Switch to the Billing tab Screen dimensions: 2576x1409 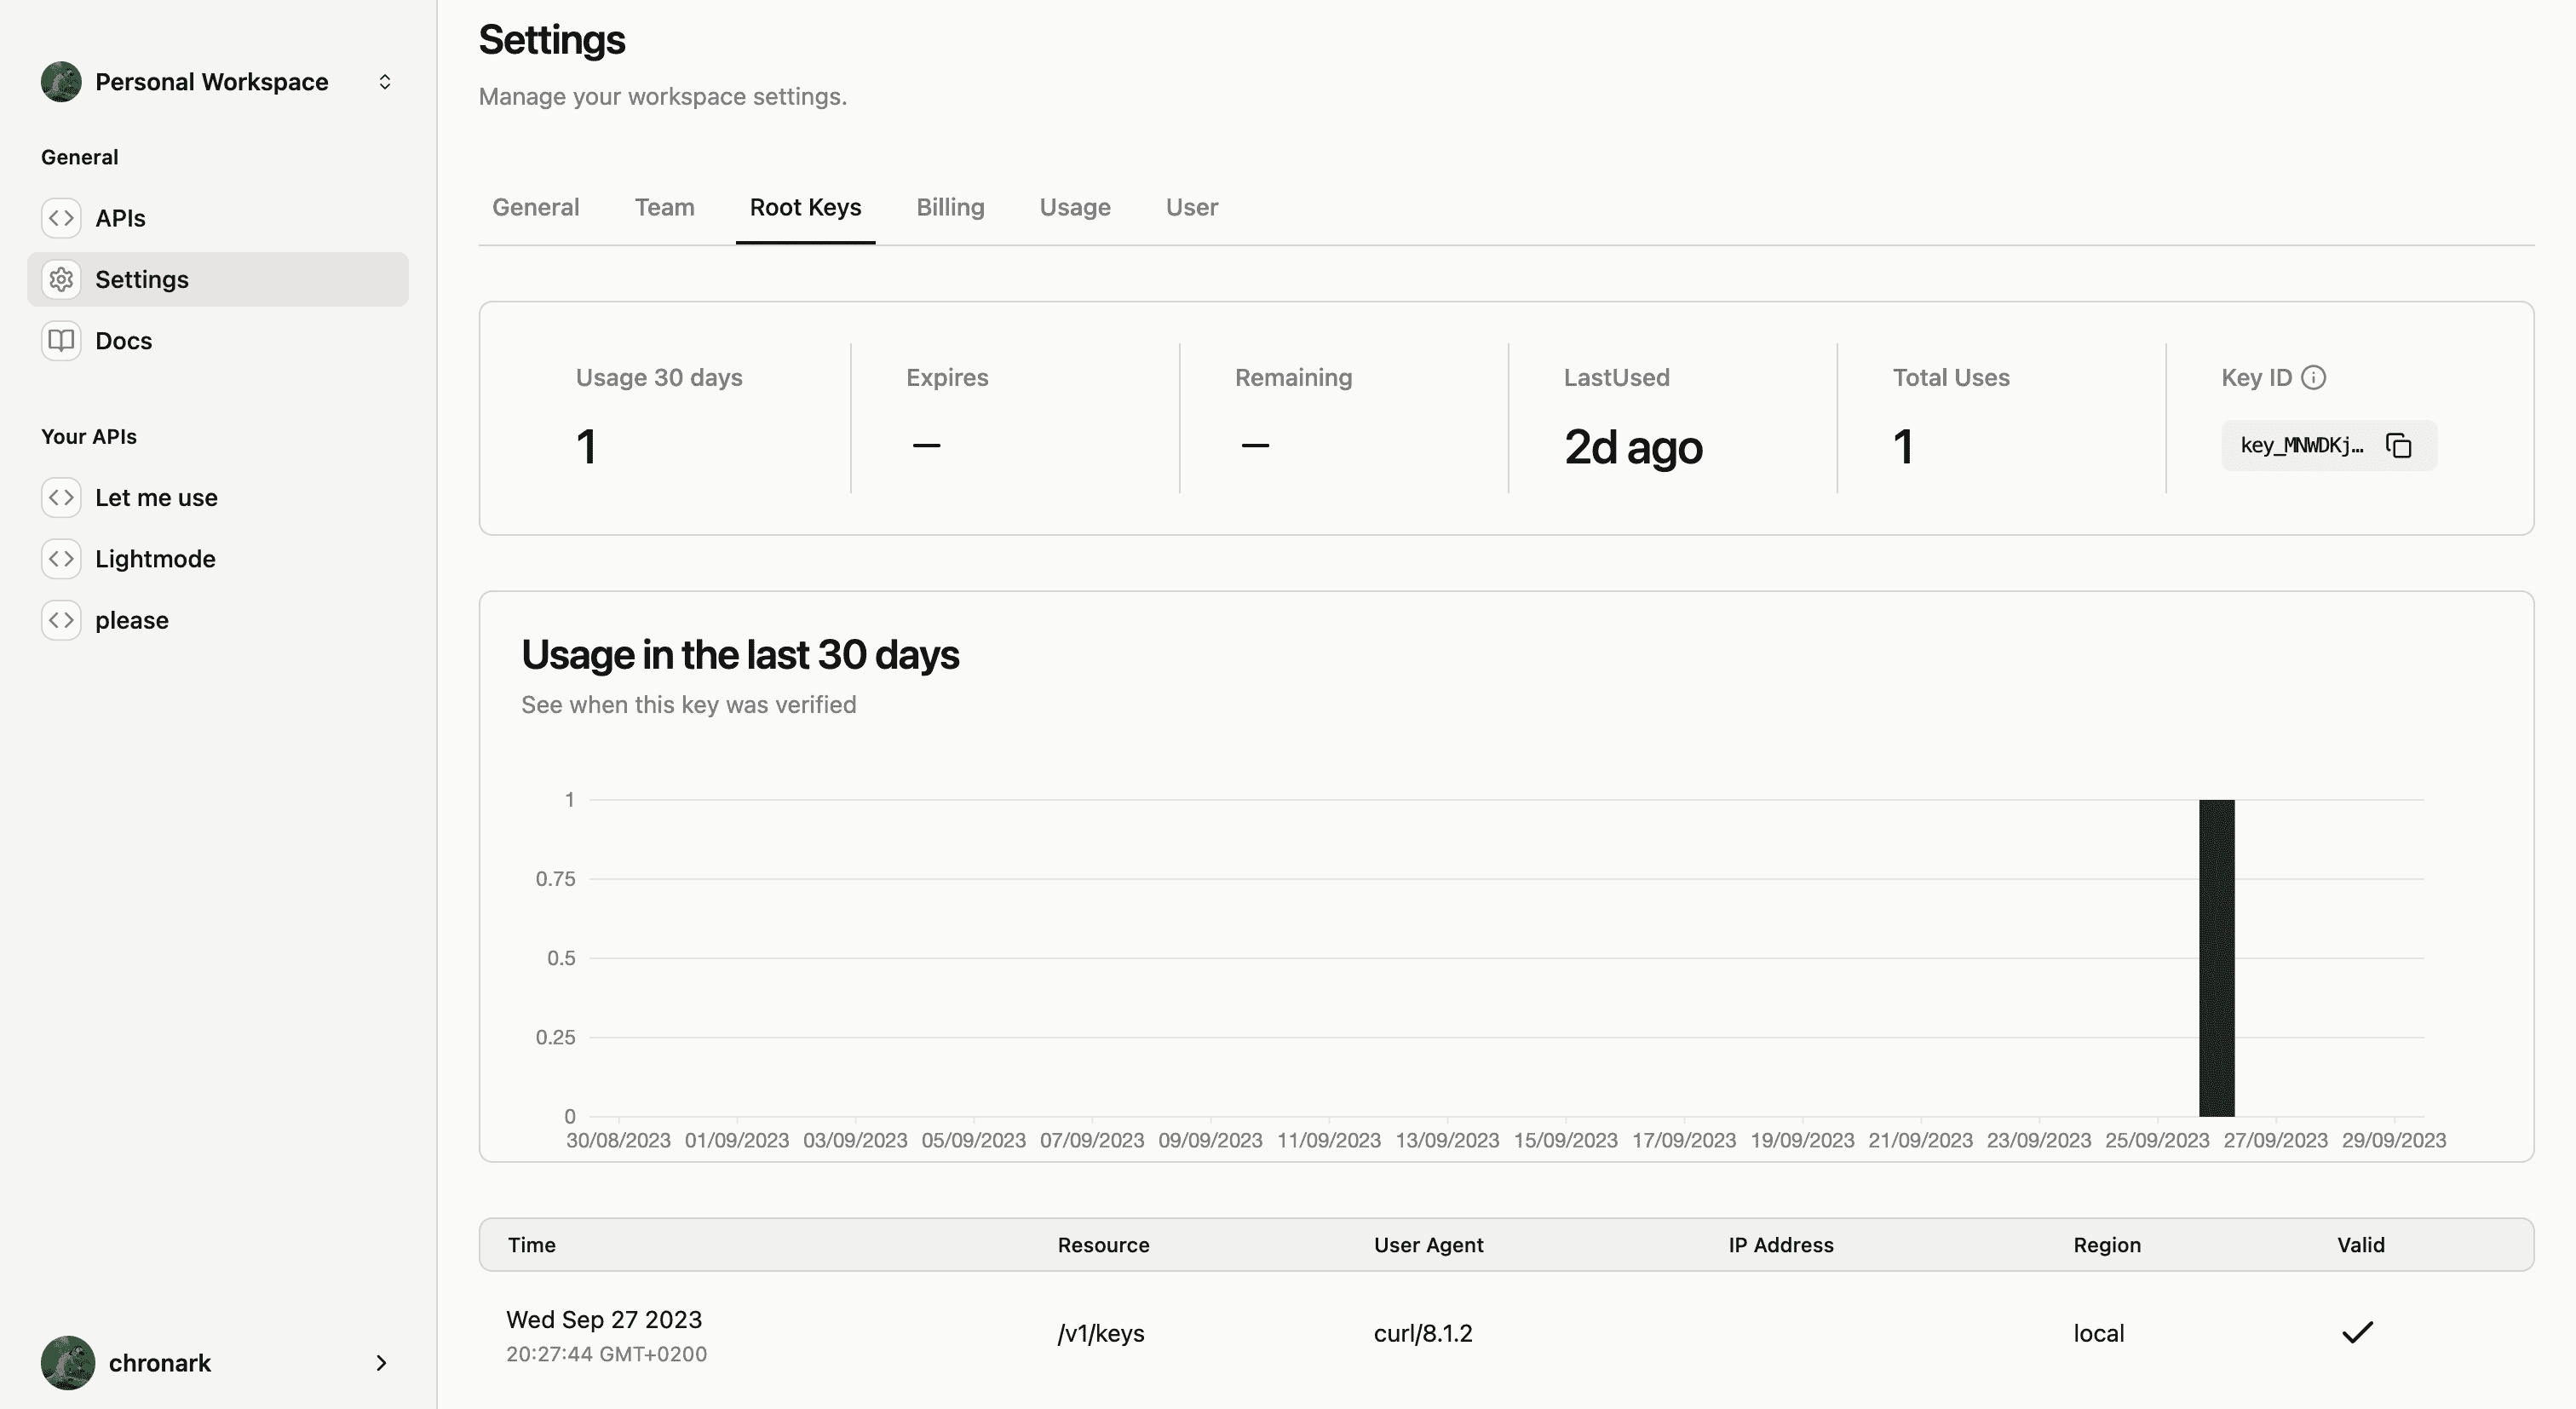tap(949, 206)
